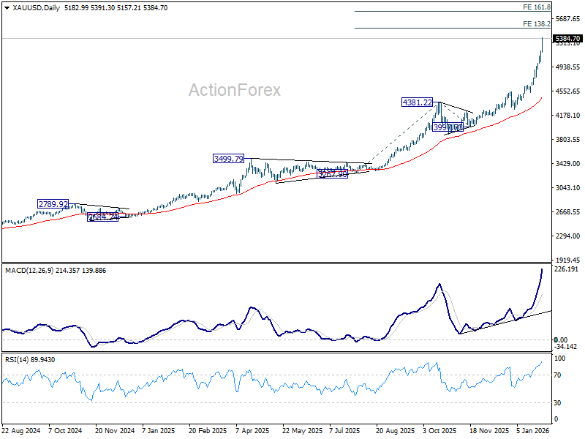This screenshot has height=439, width=585.
Task: Click the FE 161.8 projection label
Action: pos(537,7)
